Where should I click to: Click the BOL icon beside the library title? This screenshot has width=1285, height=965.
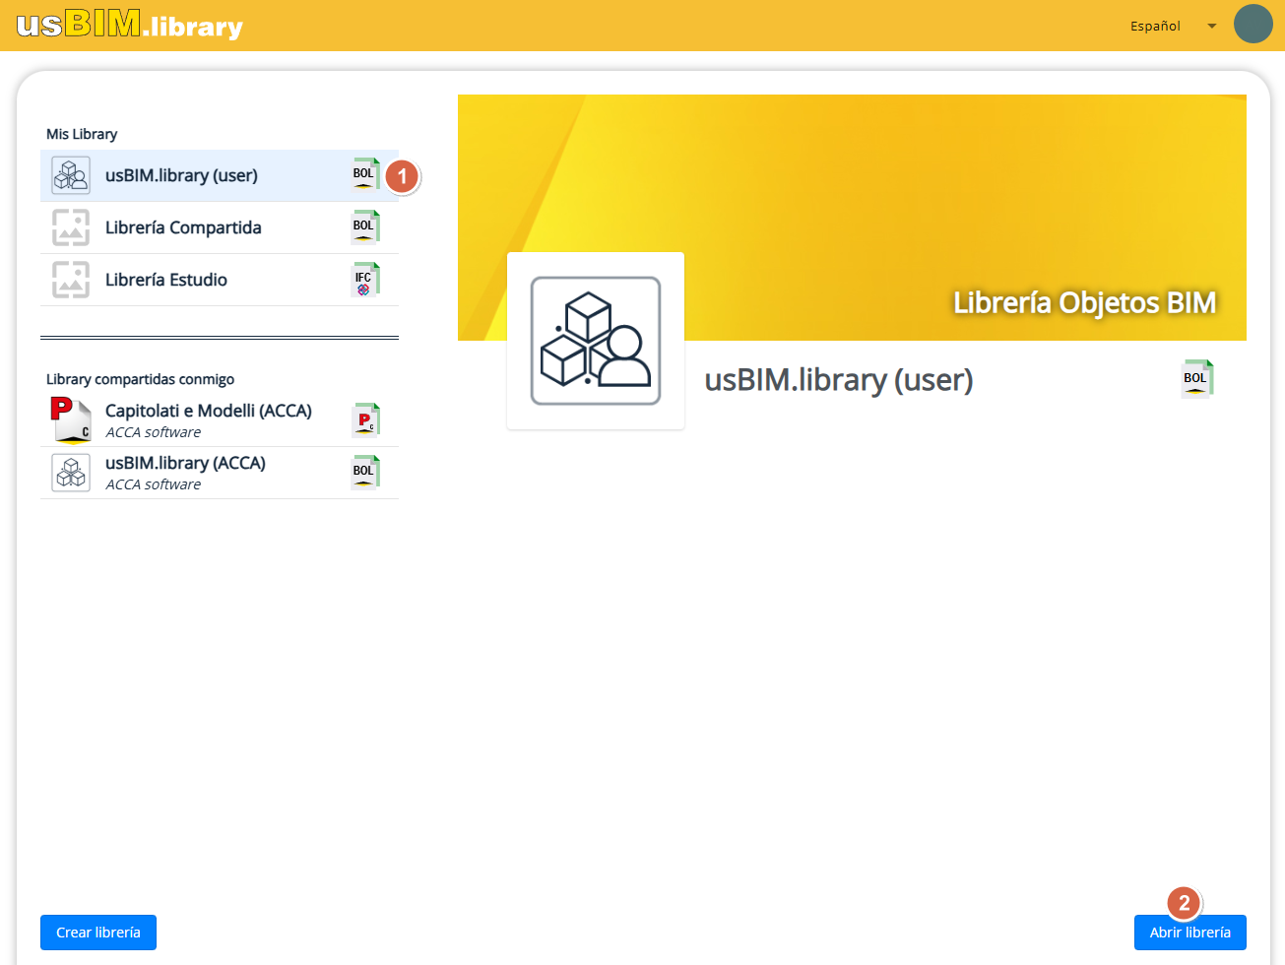tap(1196, 379)
